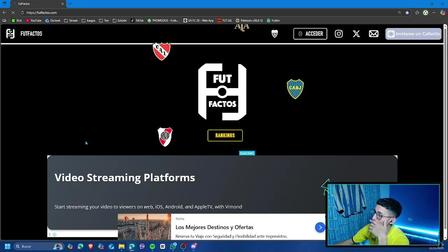Open the PROMIEDOS bookmark
The image size is (448, 252).
point(163,20)
